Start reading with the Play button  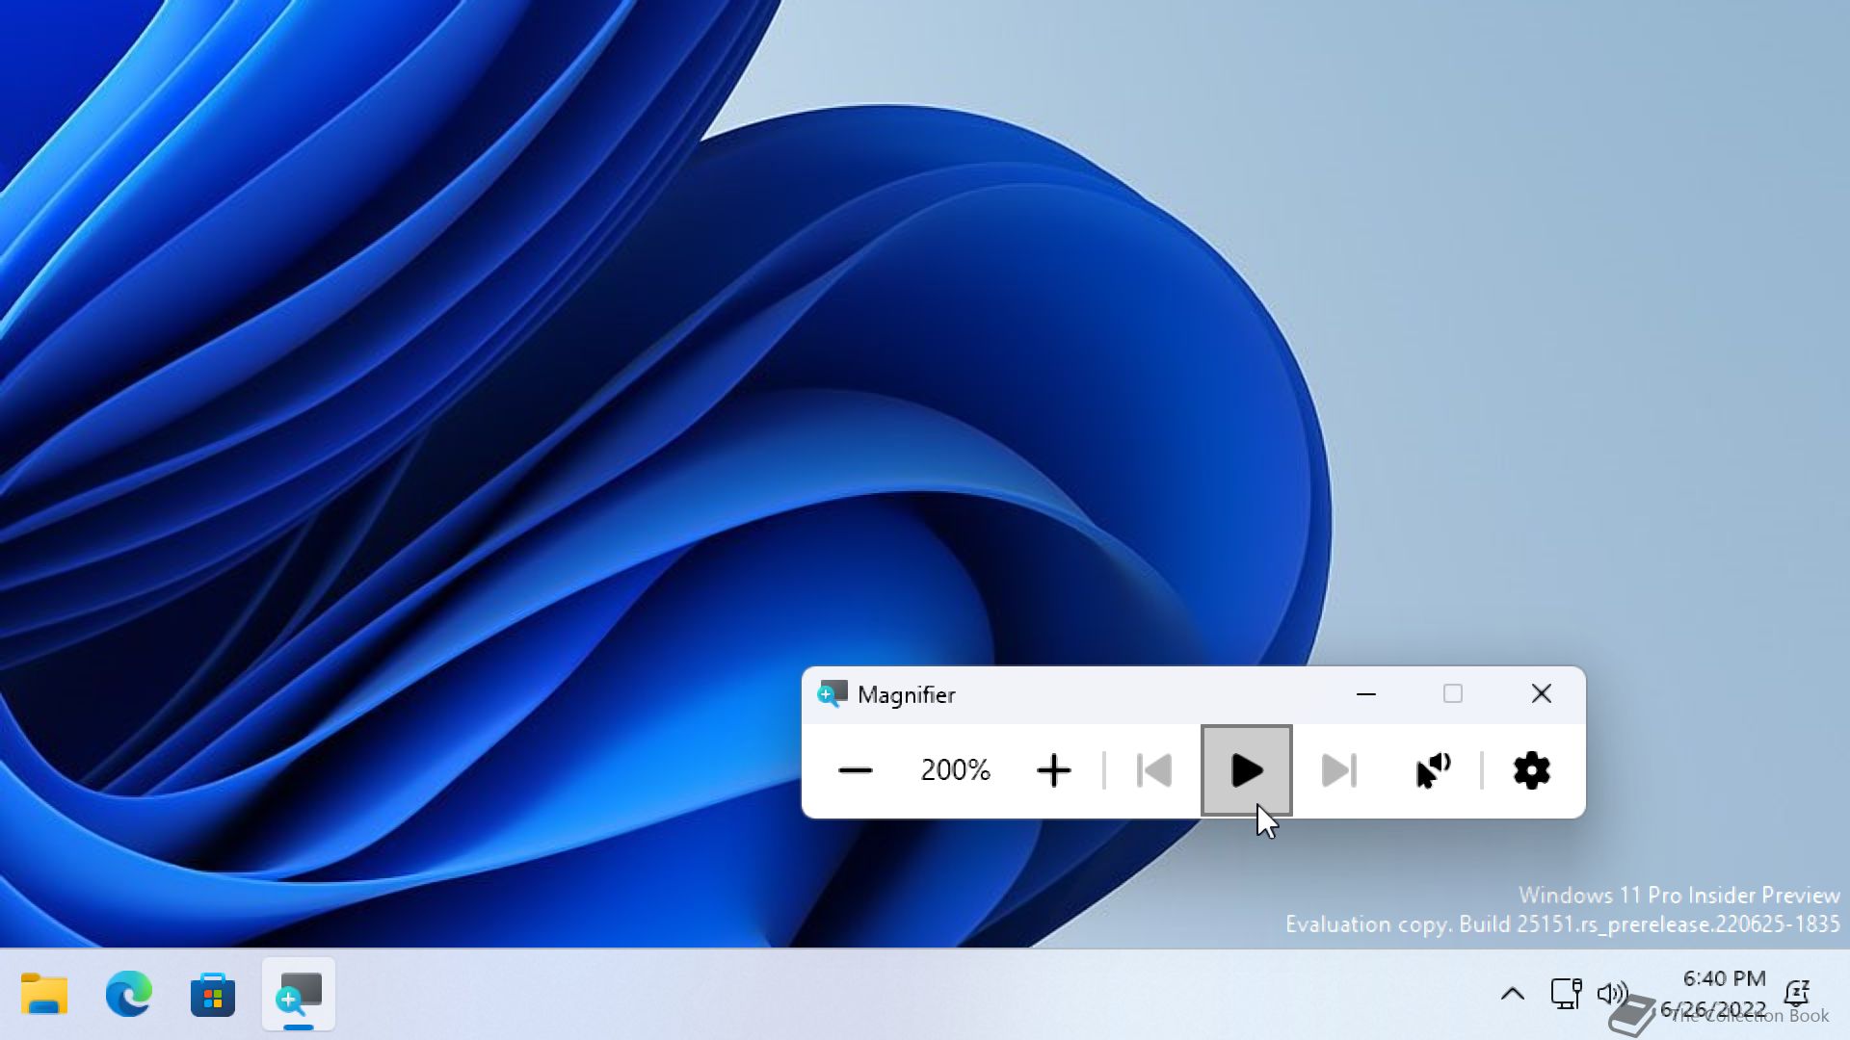(x=1247, y=770)
